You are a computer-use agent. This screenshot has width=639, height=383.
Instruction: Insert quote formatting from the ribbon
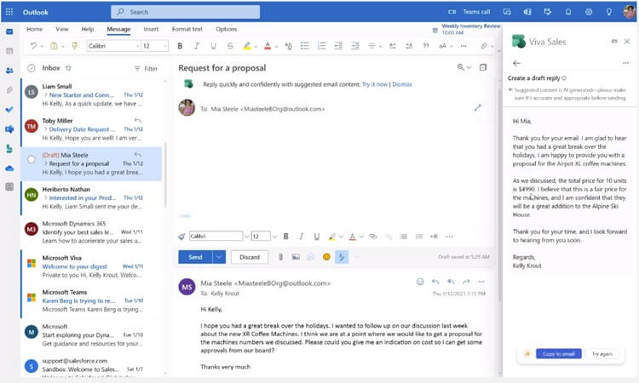point(426,46)
